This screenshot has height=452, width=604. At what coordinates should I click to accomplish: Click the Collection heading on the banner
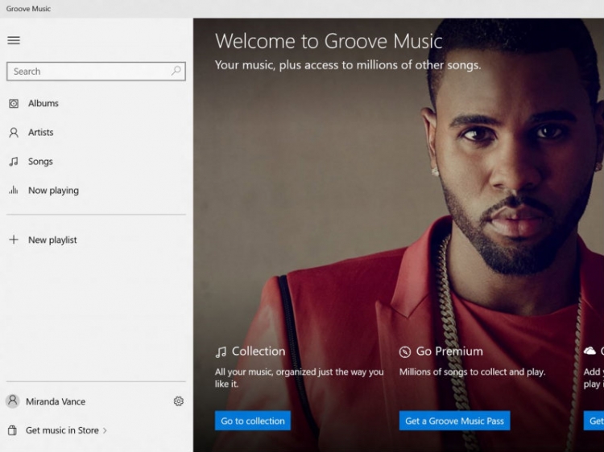[259, 351]
